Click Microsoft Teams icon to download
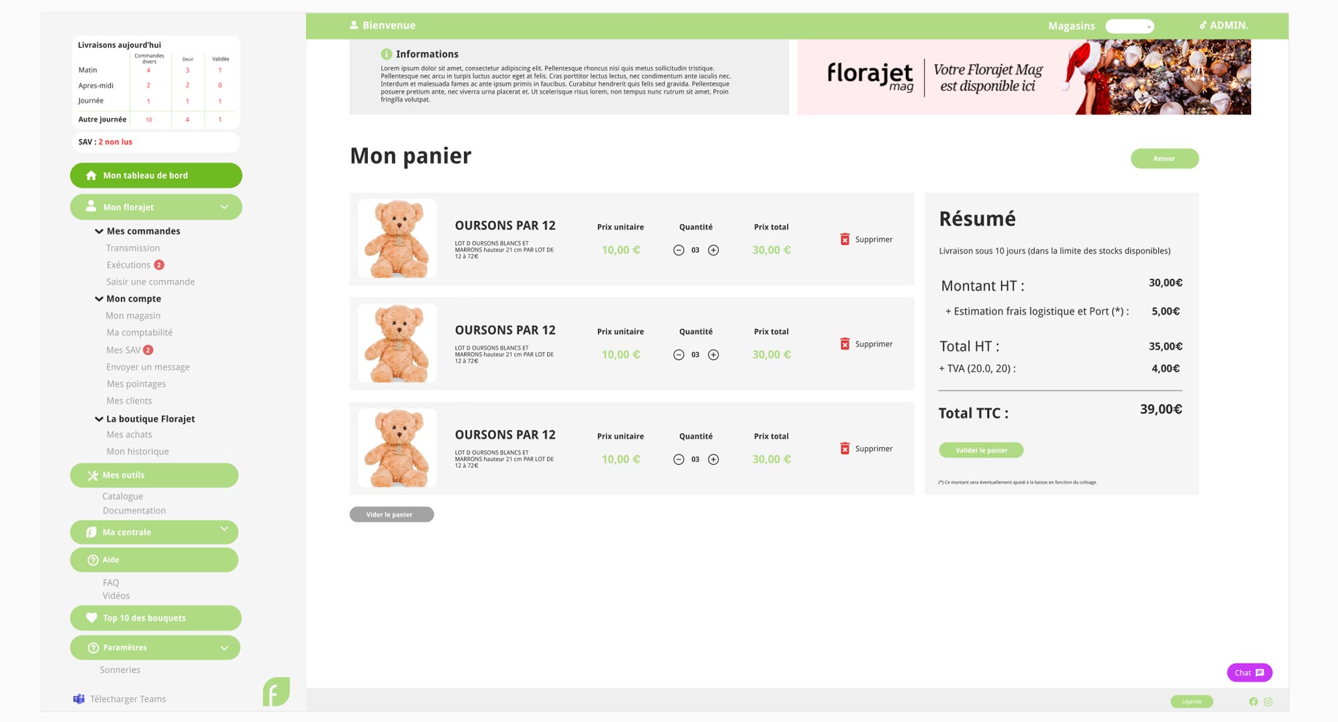Viewport: 1338px width, 722px height. 79,699
